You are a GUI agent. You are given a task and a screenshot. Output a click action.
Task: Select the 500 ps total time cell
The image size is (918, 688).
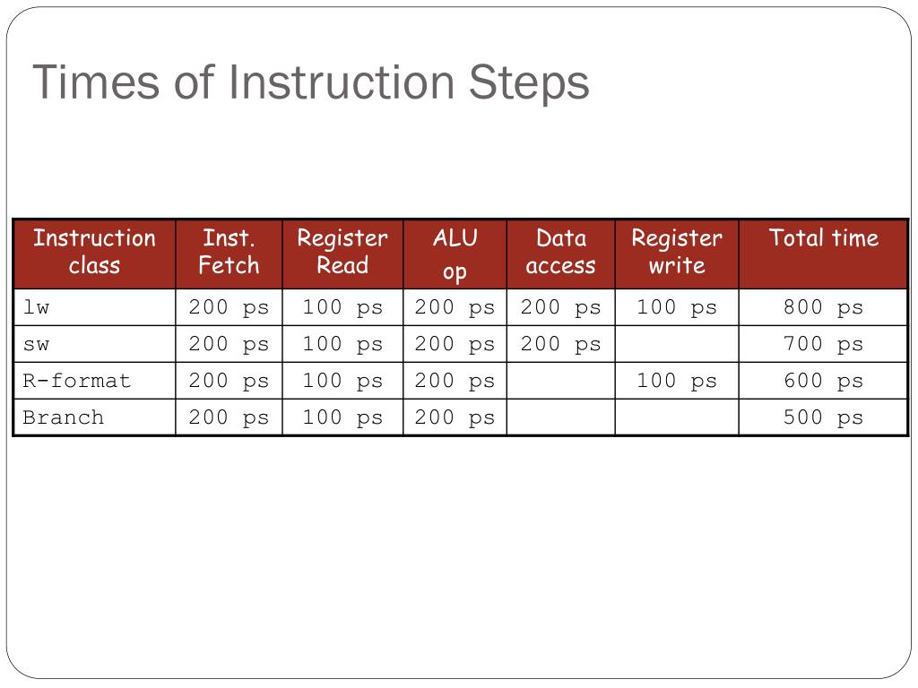pos(824,417)
